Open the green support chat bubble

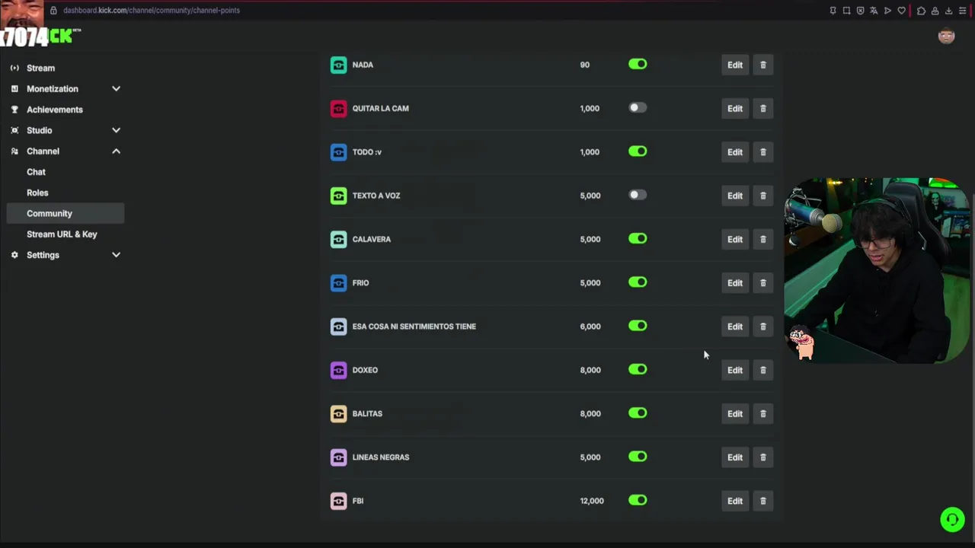[x=951, y=519]
